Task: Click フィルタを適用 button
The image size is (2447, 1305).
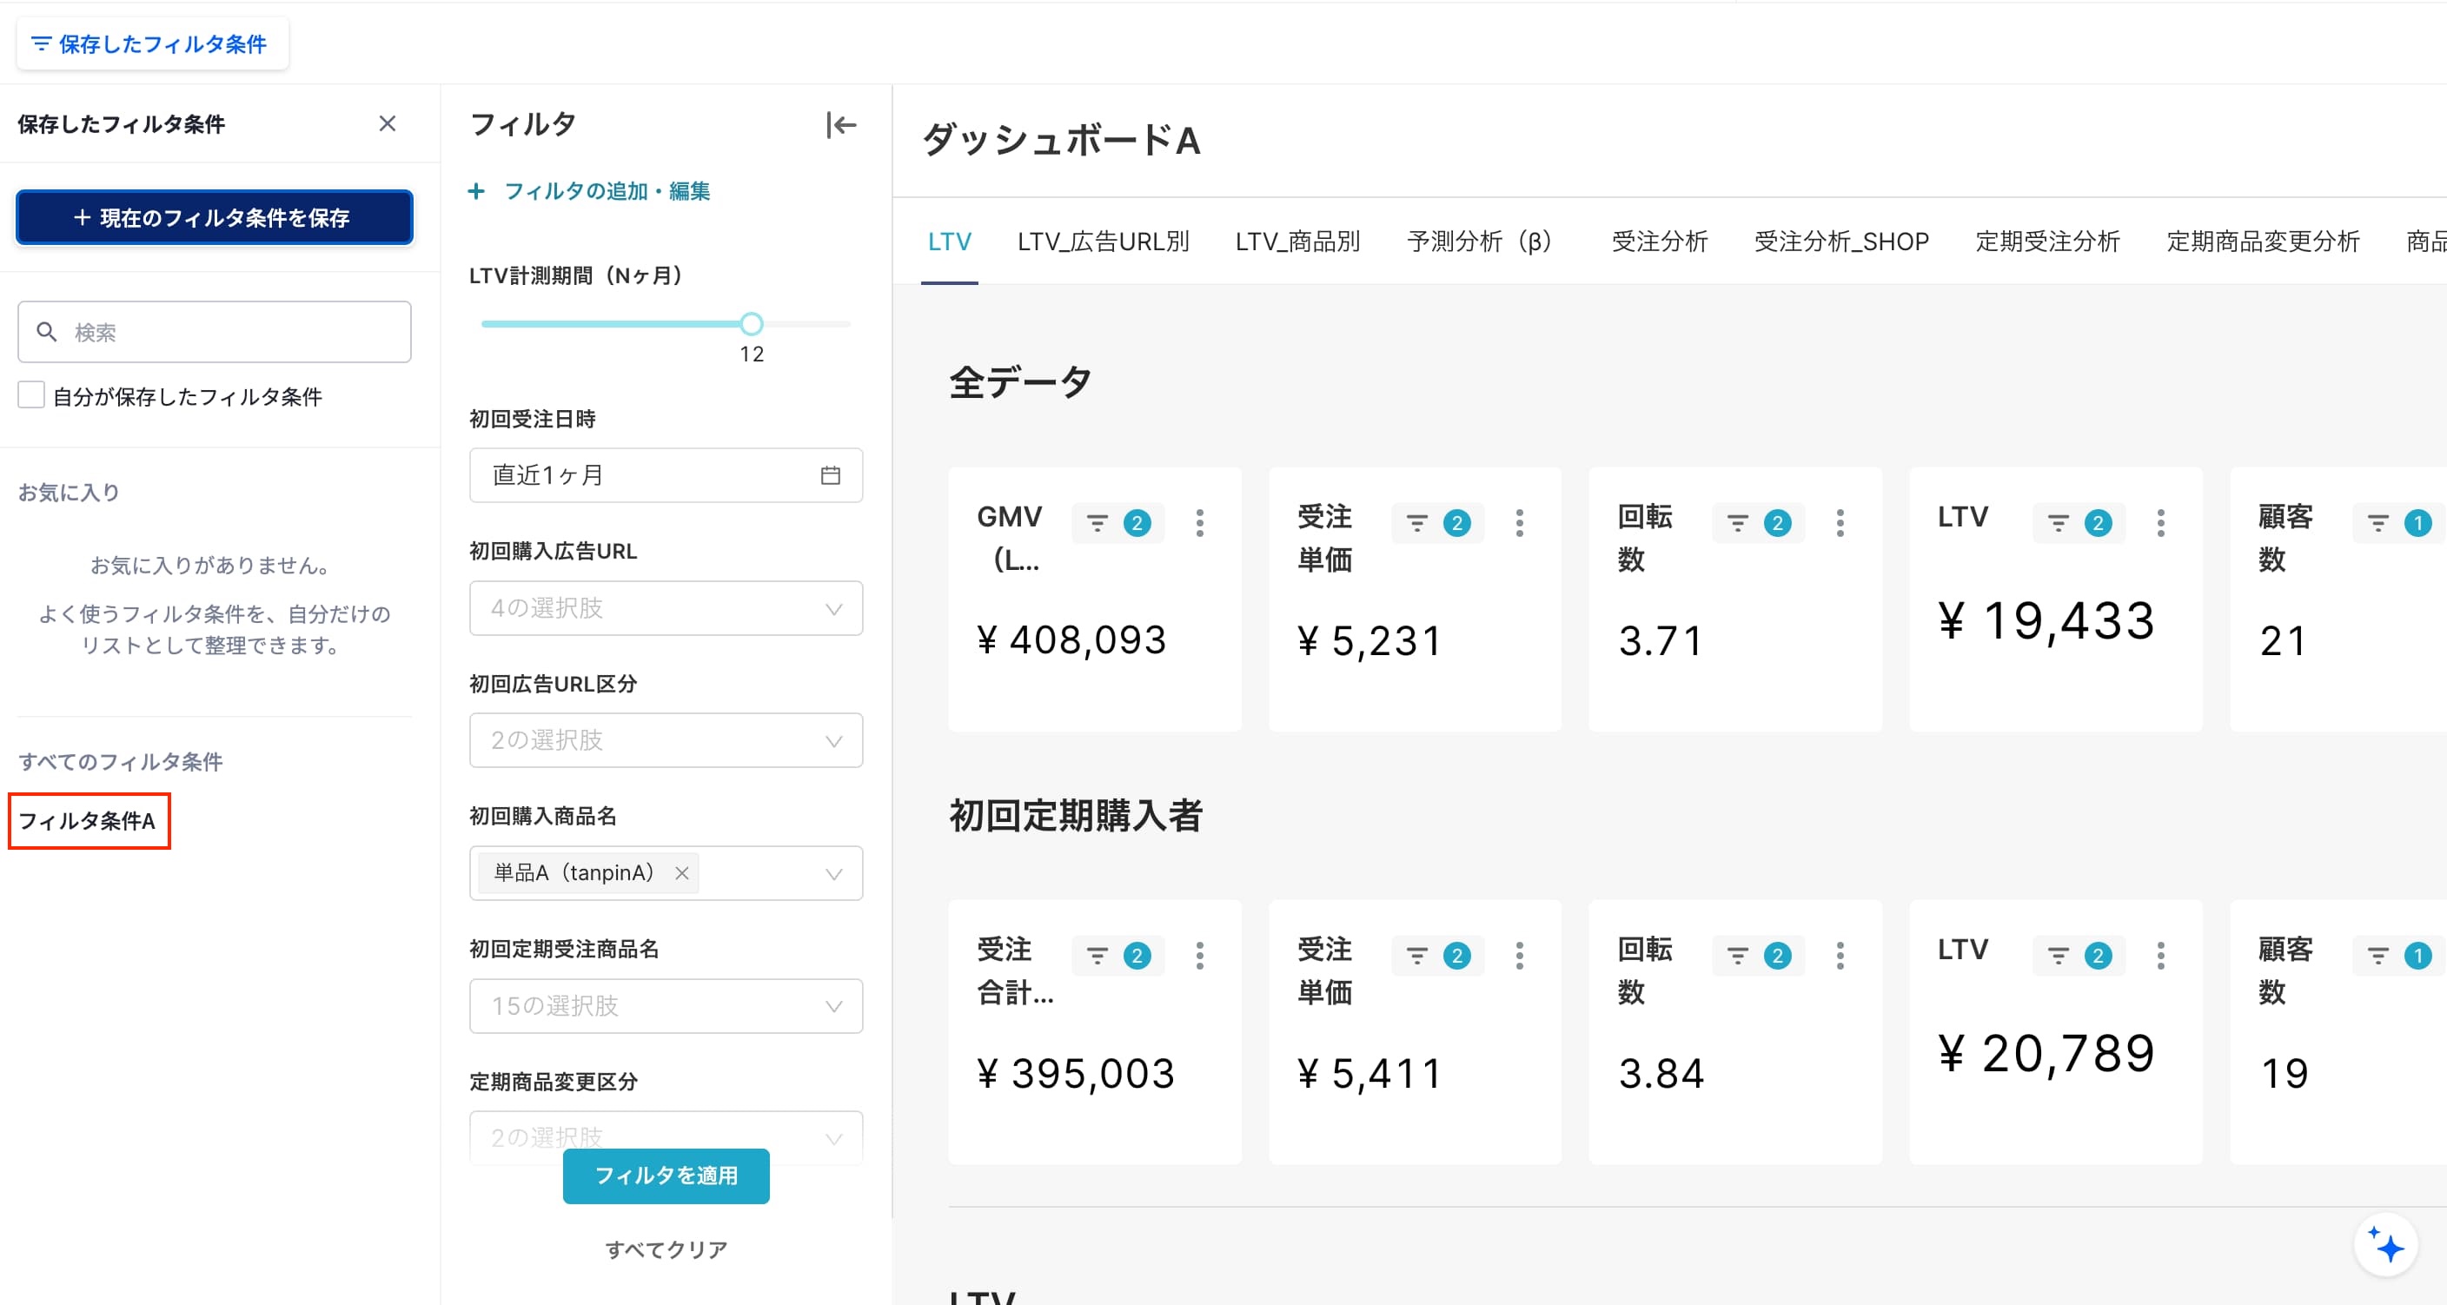Action: point(666,1176)
